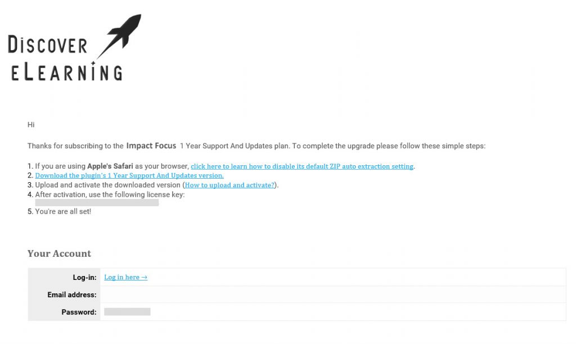This screenshot has height=344, width=576.
Task: Open the How to upload and activate link
Action: coord(229,185)
